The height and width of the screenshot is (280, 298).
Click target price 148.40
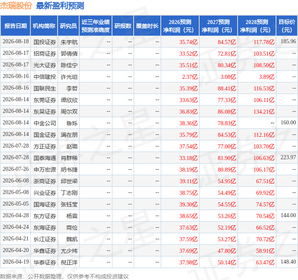point(288,262)
